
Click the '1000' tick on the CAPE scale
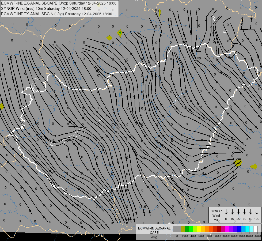point(217,236)
